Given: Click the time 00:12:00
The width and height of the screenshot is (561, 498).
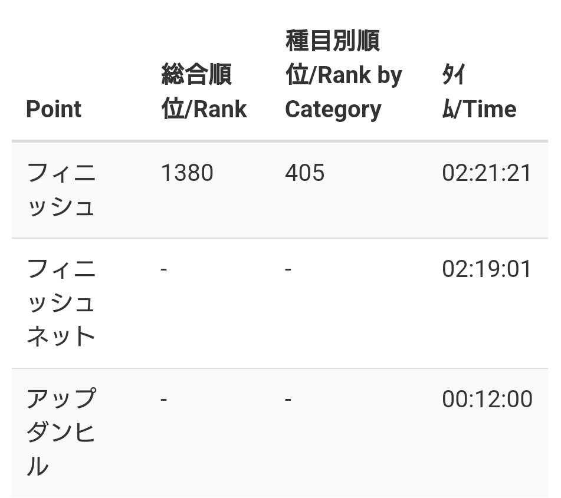Looking at the screenshot, I should pyautogui.click(x=487, y=399).
